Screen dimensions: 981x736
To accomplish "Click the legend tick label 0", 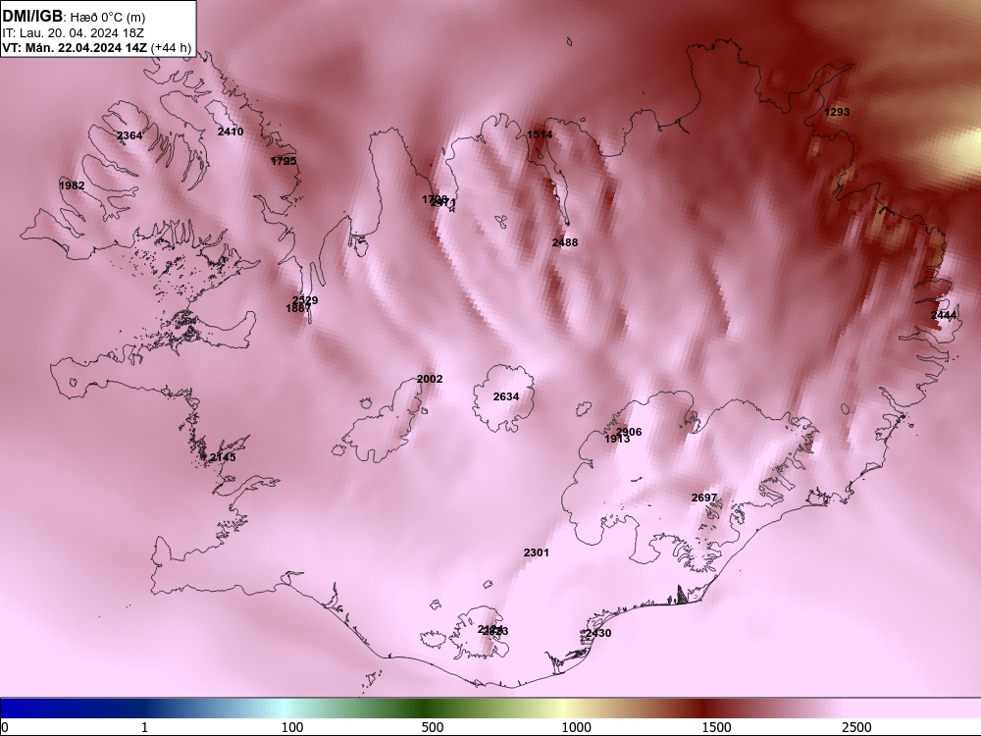I will (5, 727).
